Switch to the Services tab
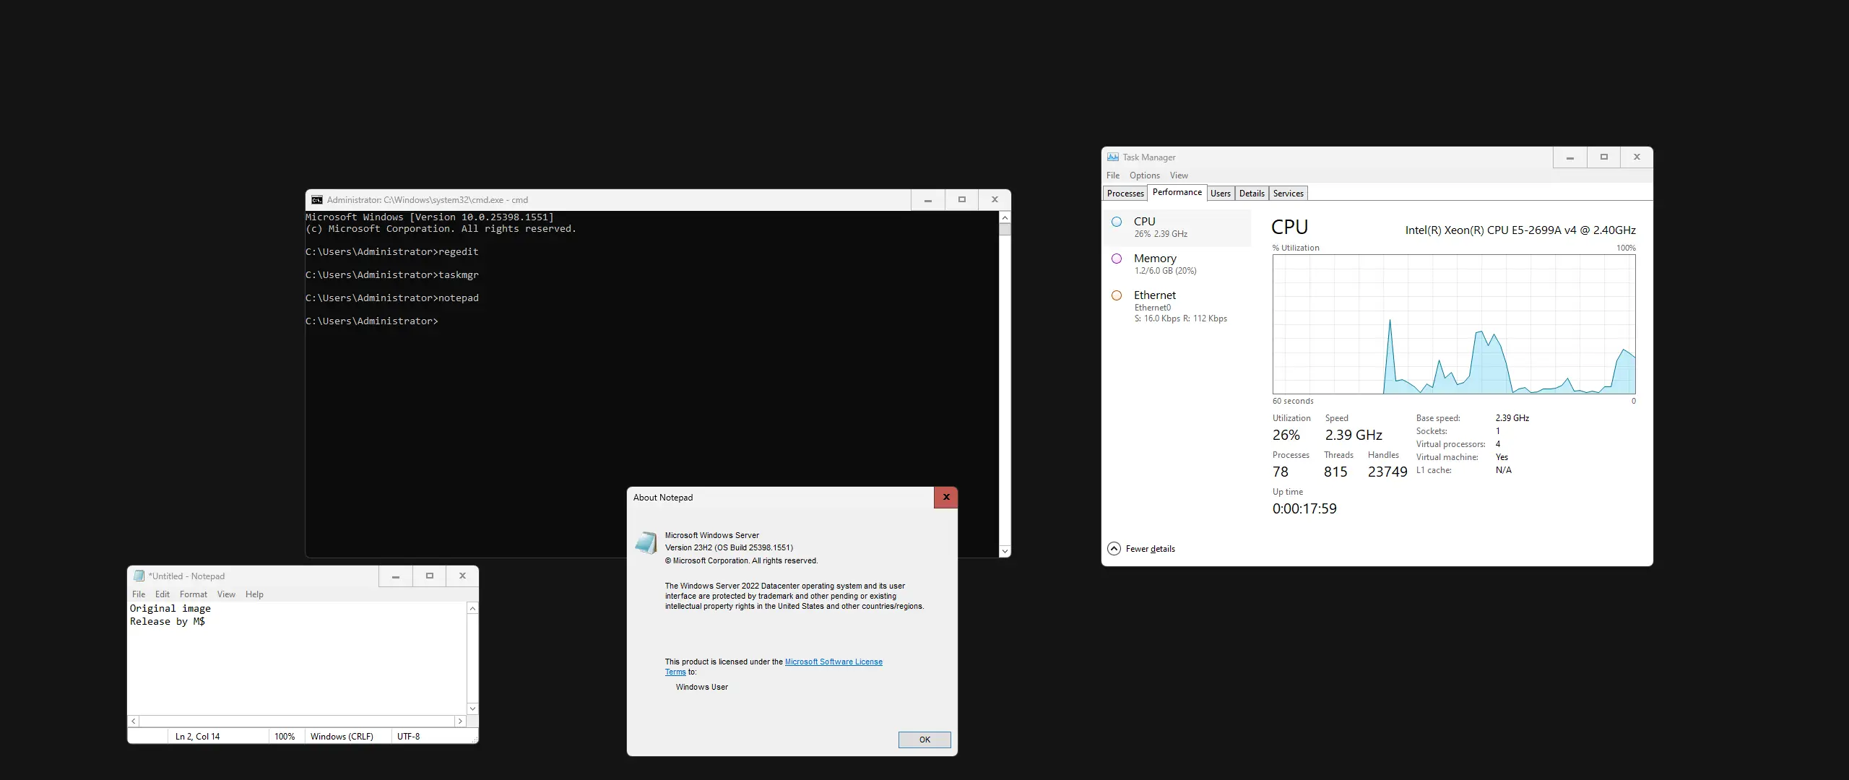The width and height of the screenshot is (1849, 780). click(x=1288, y=194)
